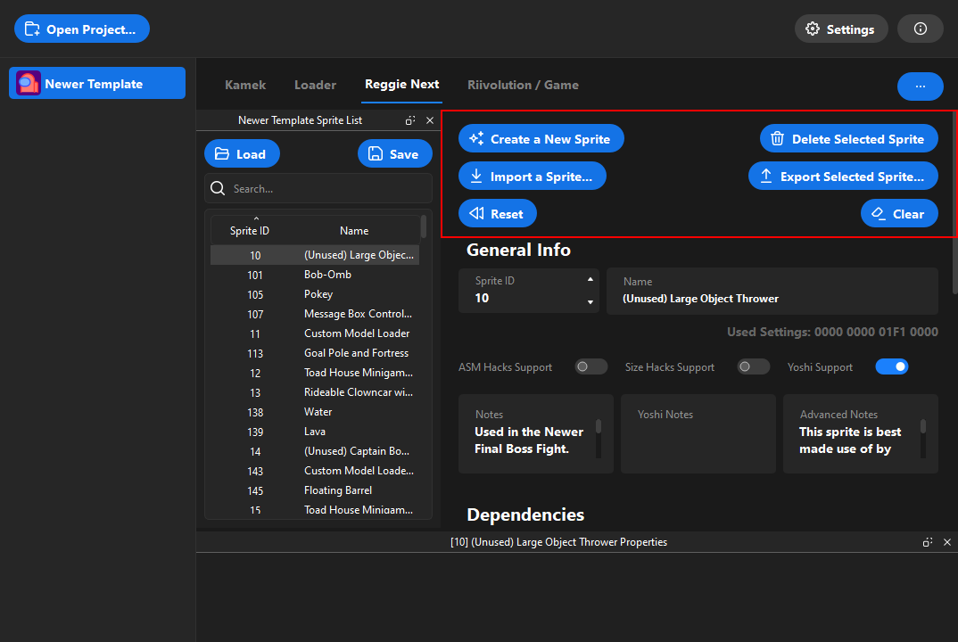958x642 pixels.
Task: Select the Floating Barrel row
Action: [315, 490]
